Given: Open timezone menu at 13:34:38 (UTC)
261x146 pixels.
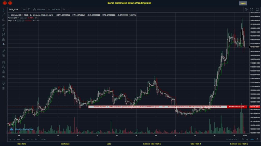Looking at the screenshot, I should (x=232, y=139).
